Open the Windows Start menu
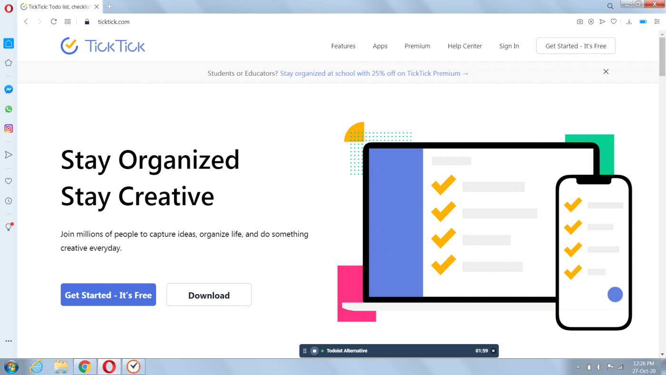This screenshot has width=666, height=375. pyautogui.click(x=11, y=366)
